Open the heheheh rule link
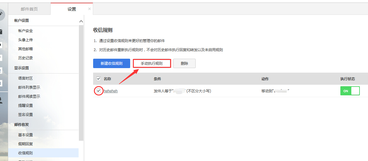 tap(111, 91)
